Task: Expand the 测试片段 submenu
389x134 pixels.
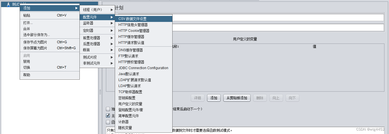Action: coord(97,57)
